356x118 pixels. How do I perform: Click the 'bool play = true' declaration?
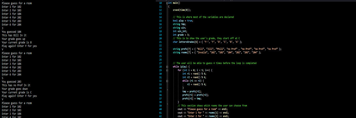pos(183,21)
